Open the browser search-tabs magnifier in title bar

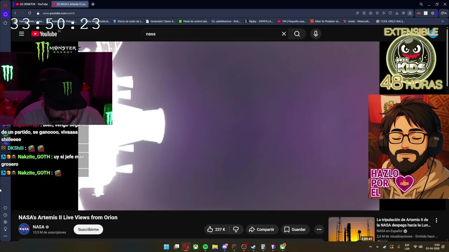pos(421,4)
